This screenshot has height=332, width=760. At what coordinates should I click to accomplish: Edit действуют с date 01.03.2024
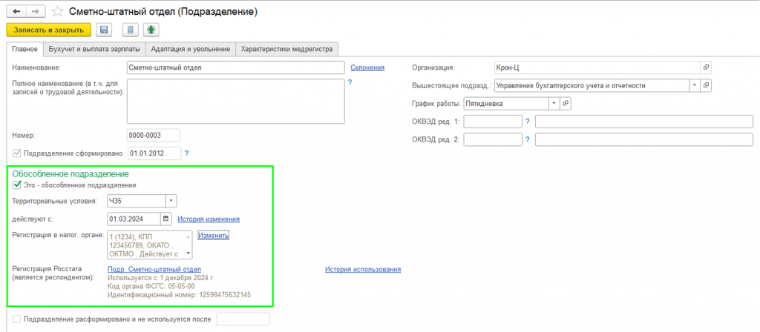coord(134,219)
